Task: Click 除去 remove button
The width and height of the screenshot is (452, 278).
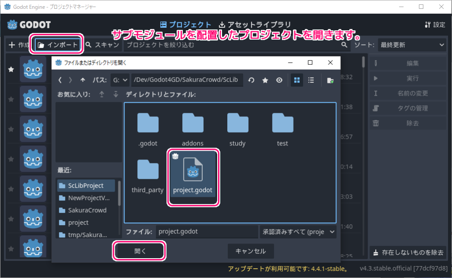Action: click(x=408, y=123)
